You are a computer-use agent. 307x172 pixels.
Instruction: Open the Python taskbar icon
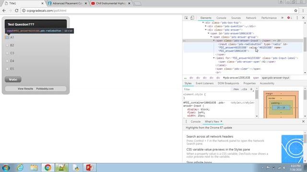coord(76,168)
